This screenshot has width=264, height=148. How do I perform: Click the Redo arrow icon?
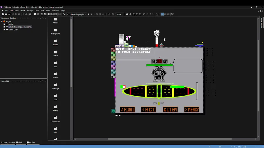pyautogui.click(x=26, y=14)
